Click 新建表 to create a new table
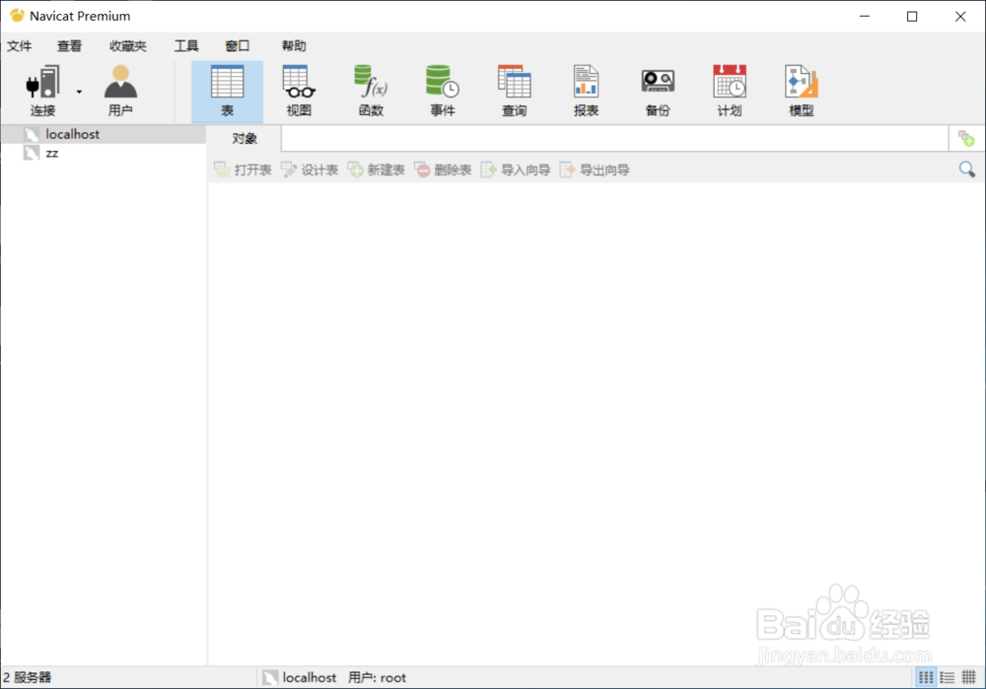The width and height of the screenshot is (986, 689). (376, 169)
